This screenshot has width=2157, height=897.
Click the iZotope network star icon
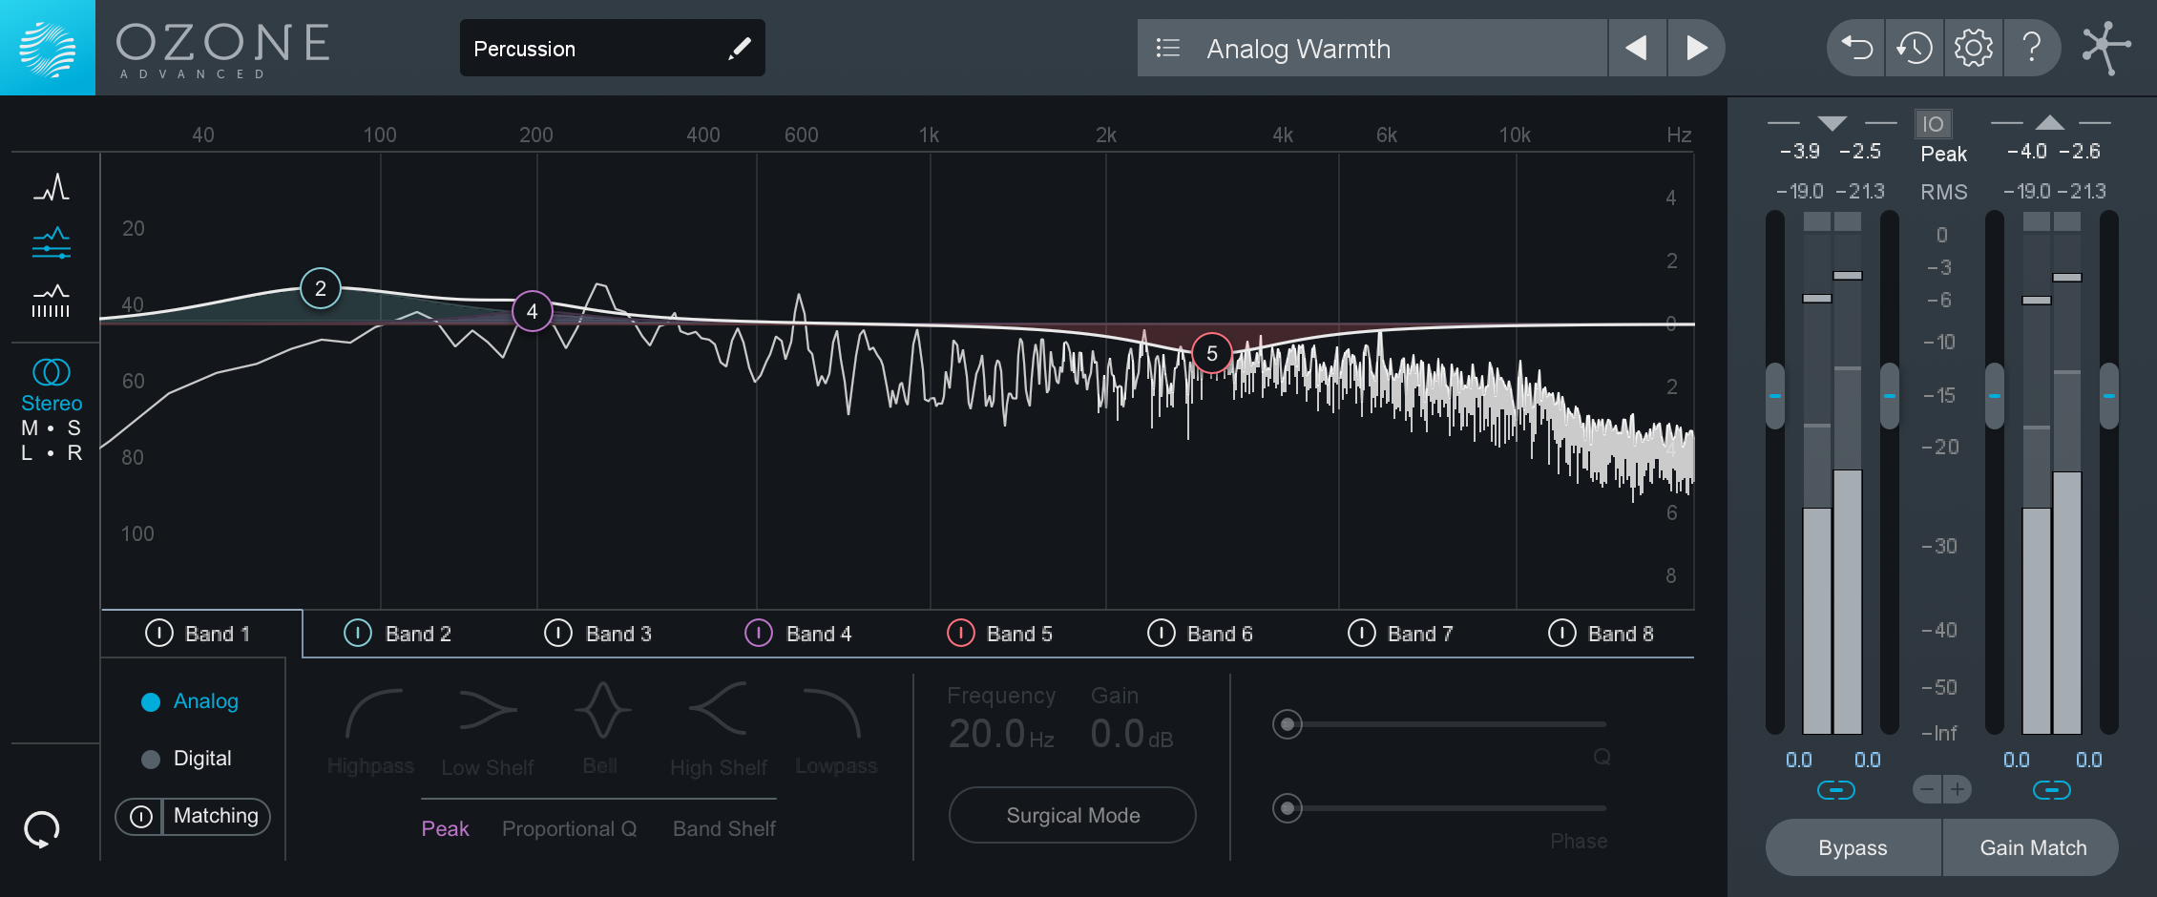tap(2105, 48)
